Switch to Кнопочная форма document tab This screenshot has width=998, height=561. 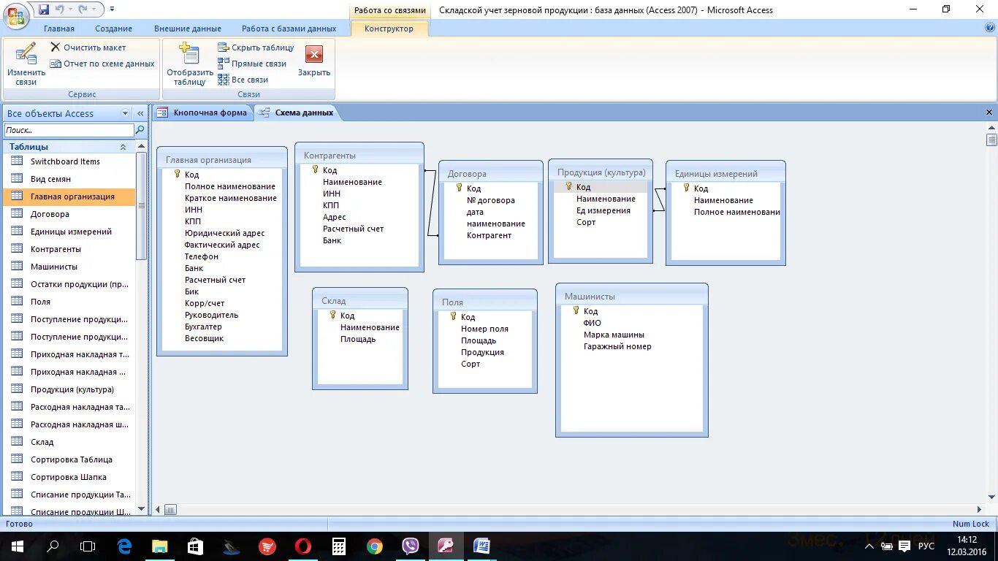coord(203,112)
